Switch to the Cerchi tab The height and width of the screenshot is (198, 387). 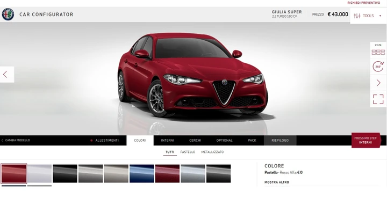(195, 141)
